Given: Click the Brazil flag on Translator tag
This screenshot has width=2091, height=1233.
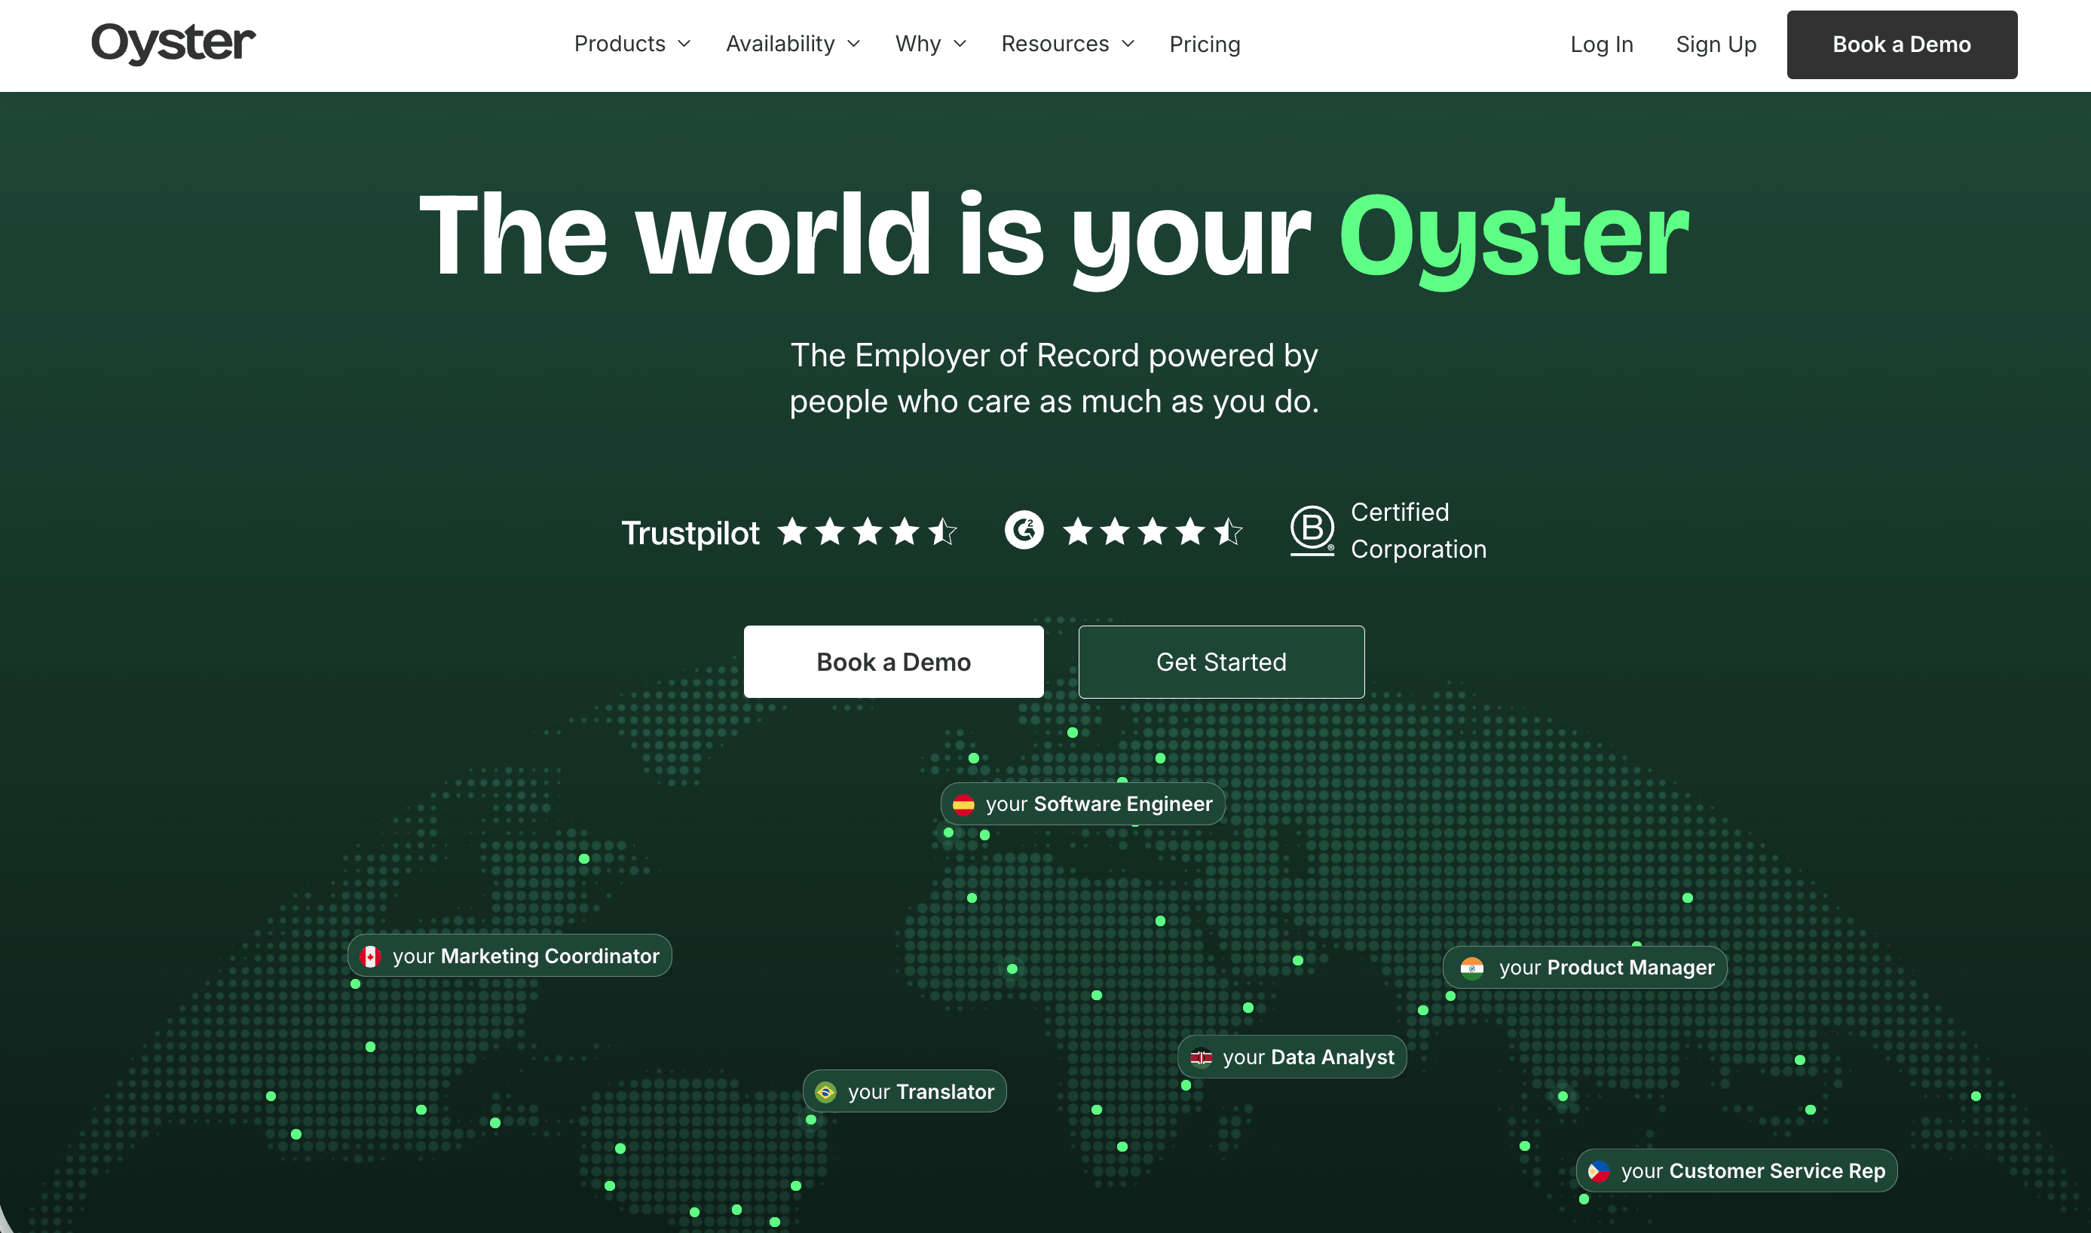Looking at the screenshot, I should pyautogui.click(x=825, y=1093).
